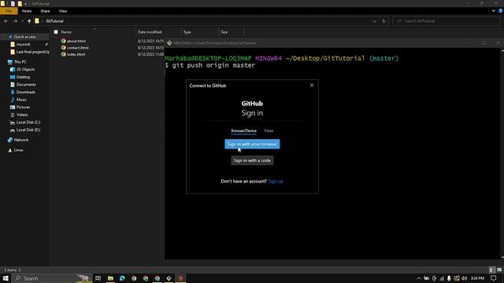Open the mywork pinned folder

pos(23,44)
